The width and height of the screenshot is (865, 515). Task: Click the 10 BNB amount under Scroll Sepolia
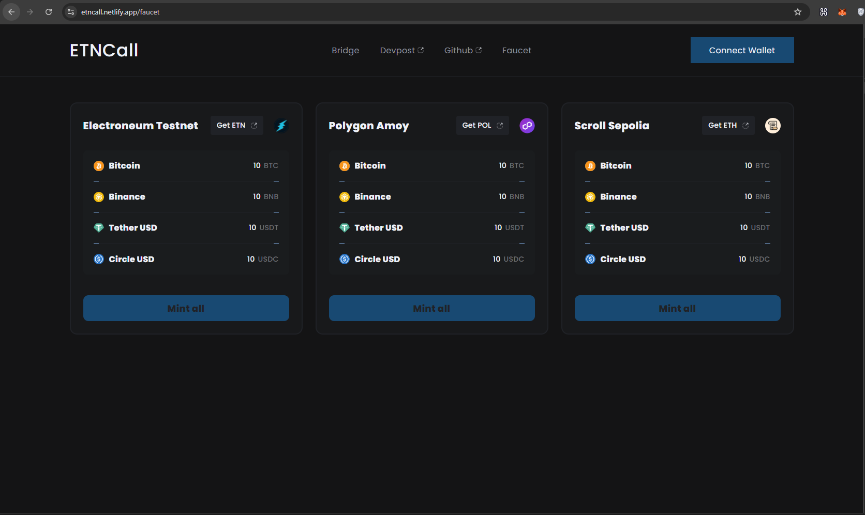click(x=757, y=196)
